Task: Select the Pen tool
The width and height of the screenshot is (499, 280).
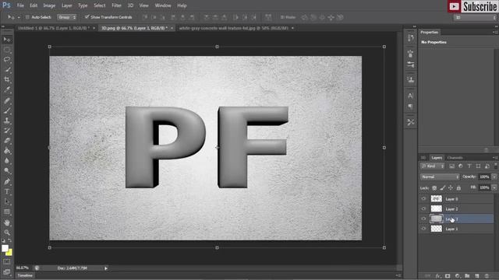Action: pyautogui.click(x=7, y=181)
